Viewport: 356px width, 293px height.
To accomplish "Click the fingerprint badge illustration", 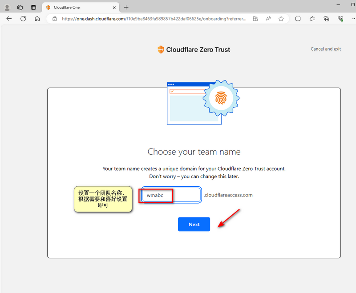I will 221,98.
